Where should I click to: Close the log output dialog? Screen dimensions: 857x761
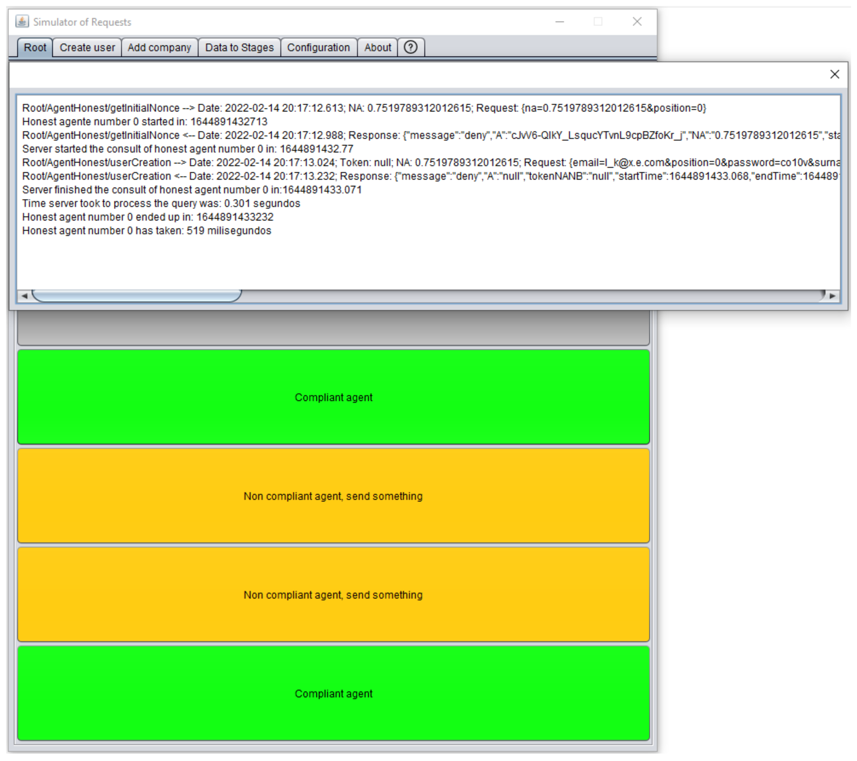[834, 75]
